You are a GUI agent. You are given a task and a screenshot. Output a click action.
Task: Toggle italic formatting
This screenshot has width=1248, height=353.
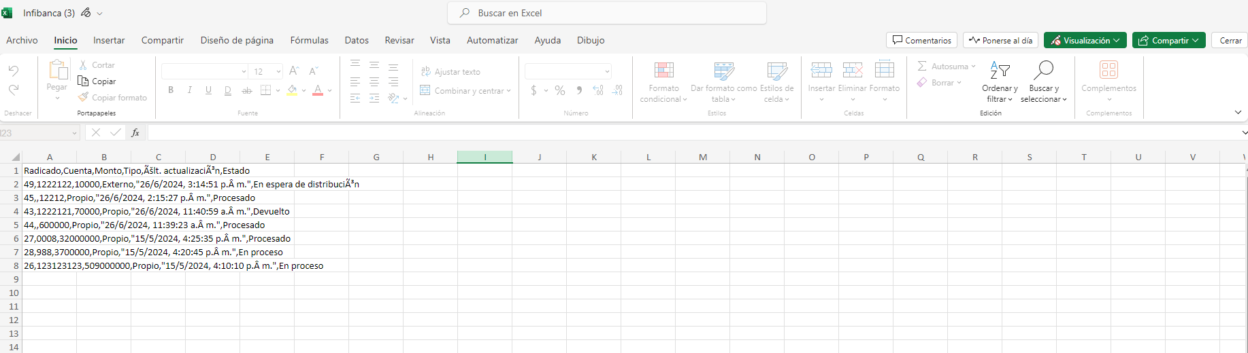tap(190, 90)
